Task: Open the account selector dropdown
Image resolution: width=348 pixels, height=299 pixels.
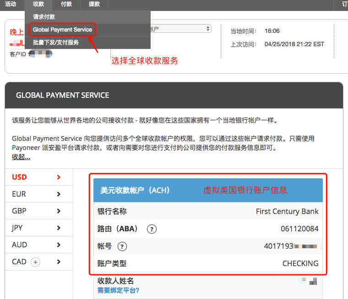Action: tap(181, 29)
